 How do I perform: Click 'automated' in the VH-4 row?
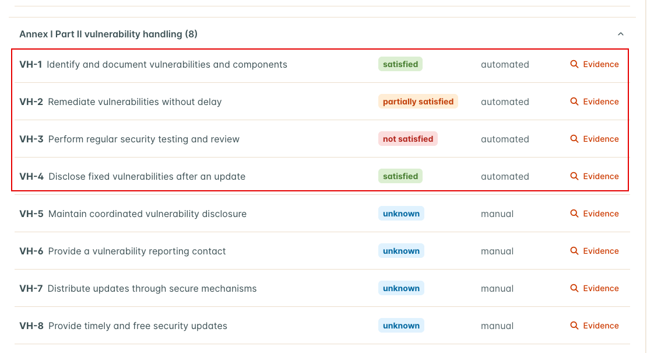(505, 177)
